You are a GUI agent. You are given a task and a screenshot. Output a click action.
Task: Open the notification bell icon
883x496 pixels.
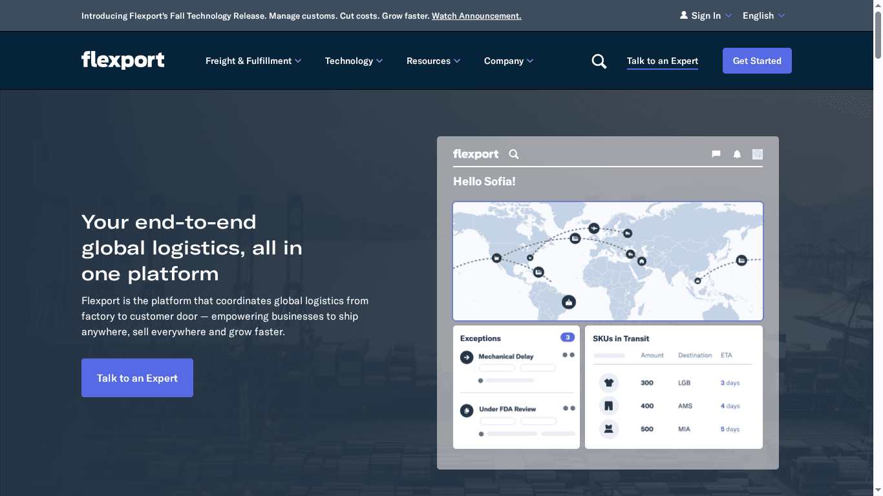(x=737, y=154)
